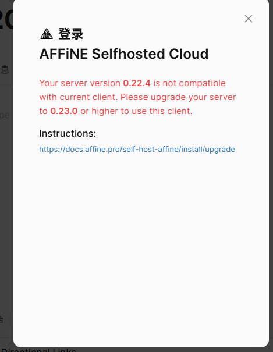Click the AFFiNE Selfhosted Cloud heading
The image size is (273, 352).
[124, 54]
